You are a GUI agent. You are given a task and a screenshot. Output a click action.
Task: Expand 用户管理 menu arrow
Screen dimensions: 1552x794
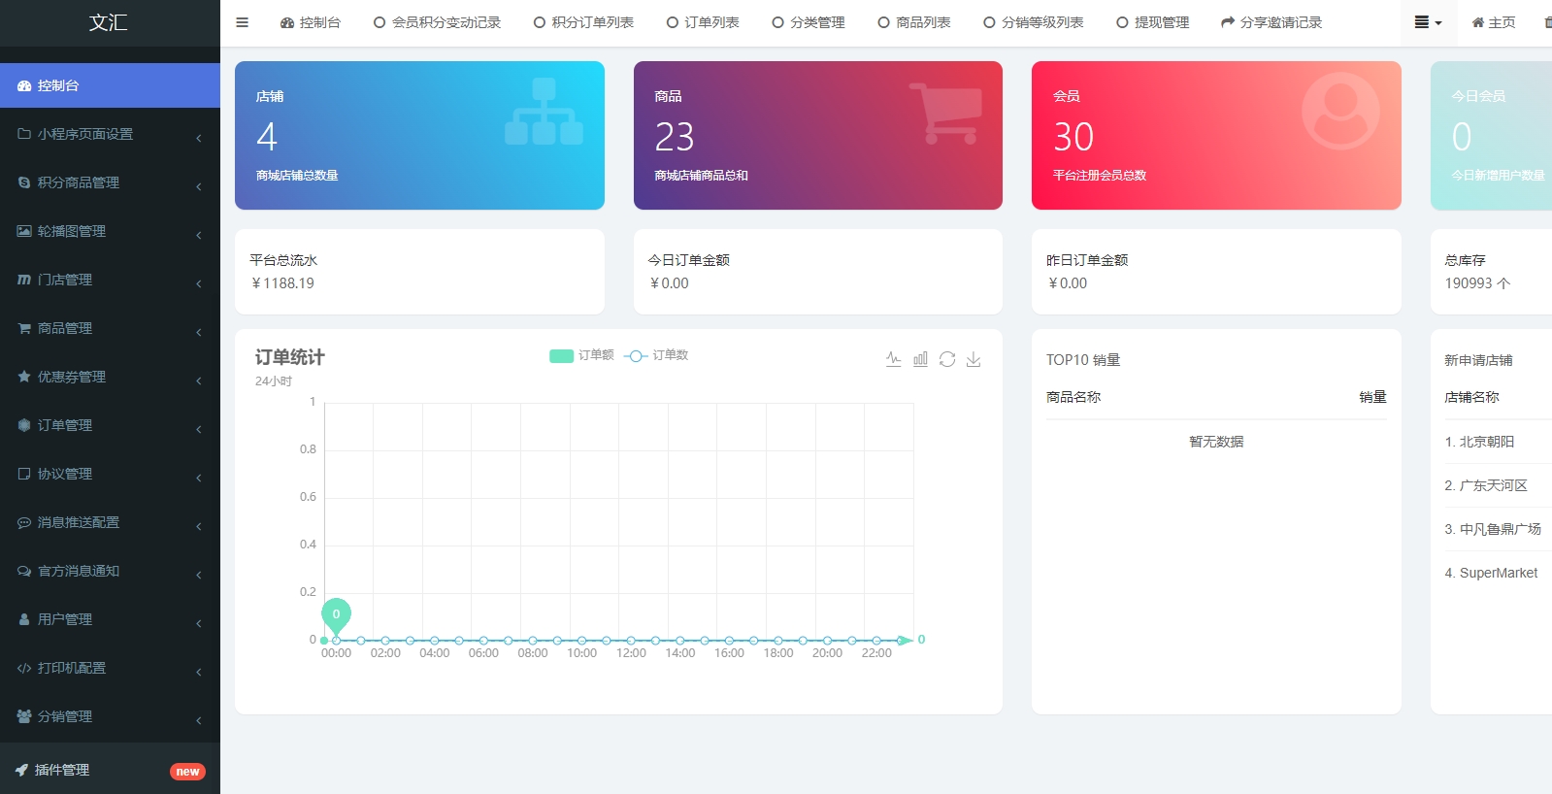198,623
